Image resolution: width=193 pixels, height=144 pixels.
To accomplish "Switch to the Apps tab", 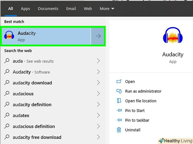I will click(25, 9).
